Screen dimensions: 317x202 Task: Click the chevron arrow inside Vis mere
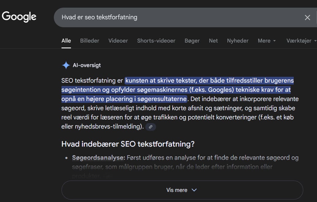(x=194, y=190)
